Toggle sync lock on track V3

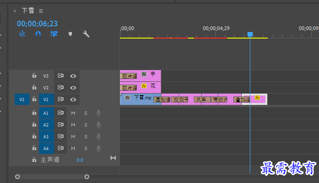tap(60, 76)
